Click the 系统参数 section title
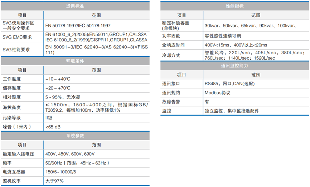The image size is (310, 187). 75,136
